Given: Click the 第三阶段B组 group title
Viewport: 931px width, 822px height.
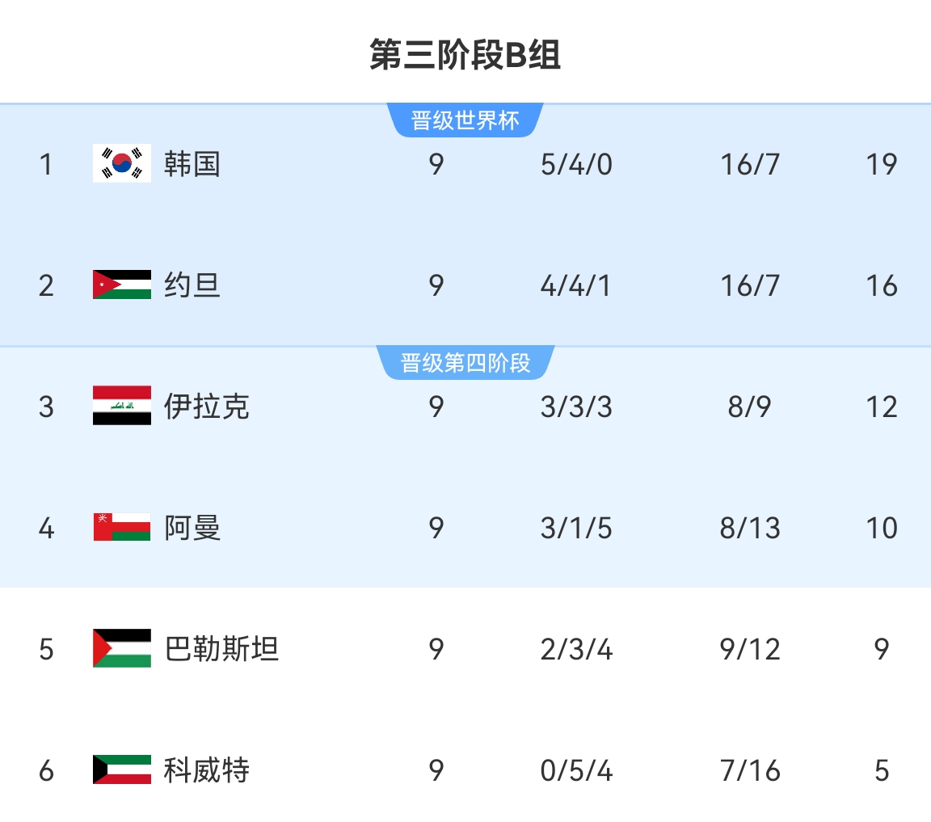Looking at the screenshot, I should [x=465, y=56].
